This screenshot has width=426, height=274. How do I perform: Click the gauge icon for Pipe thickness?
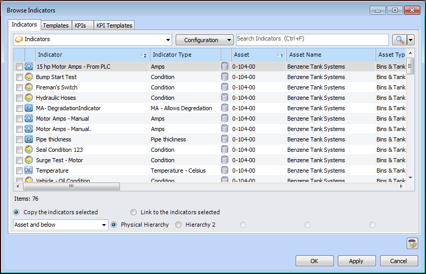click(29, 139)
